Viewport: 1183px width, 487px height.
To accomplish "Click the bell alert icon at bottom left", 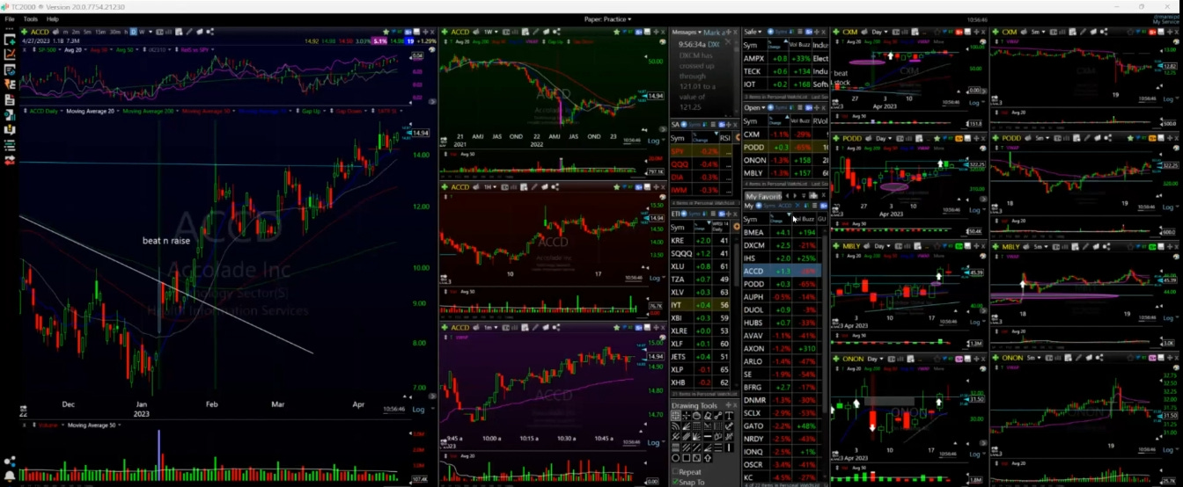I will (x=10, y=477).
